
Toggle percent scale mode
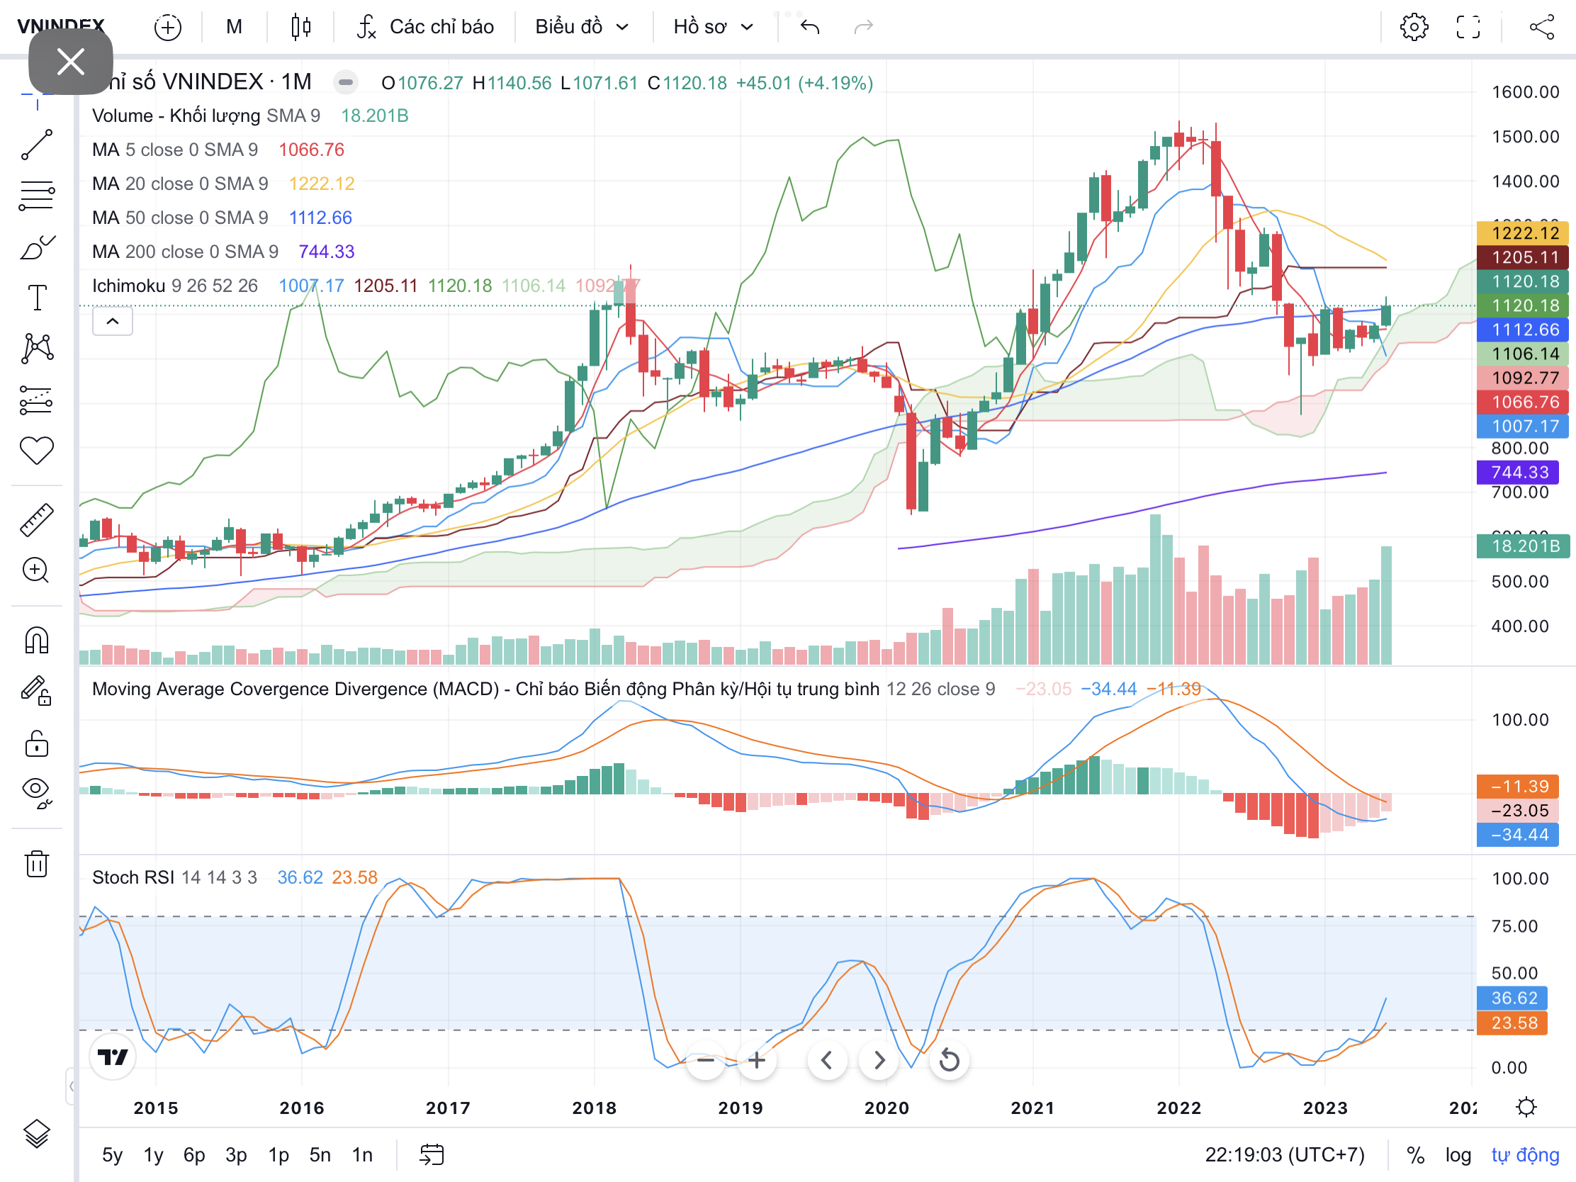[1415, 1154]
